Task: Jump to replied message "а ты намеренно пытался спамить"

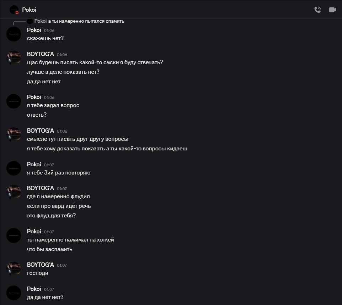Action: pyautogui.click(x=86, y=21)
